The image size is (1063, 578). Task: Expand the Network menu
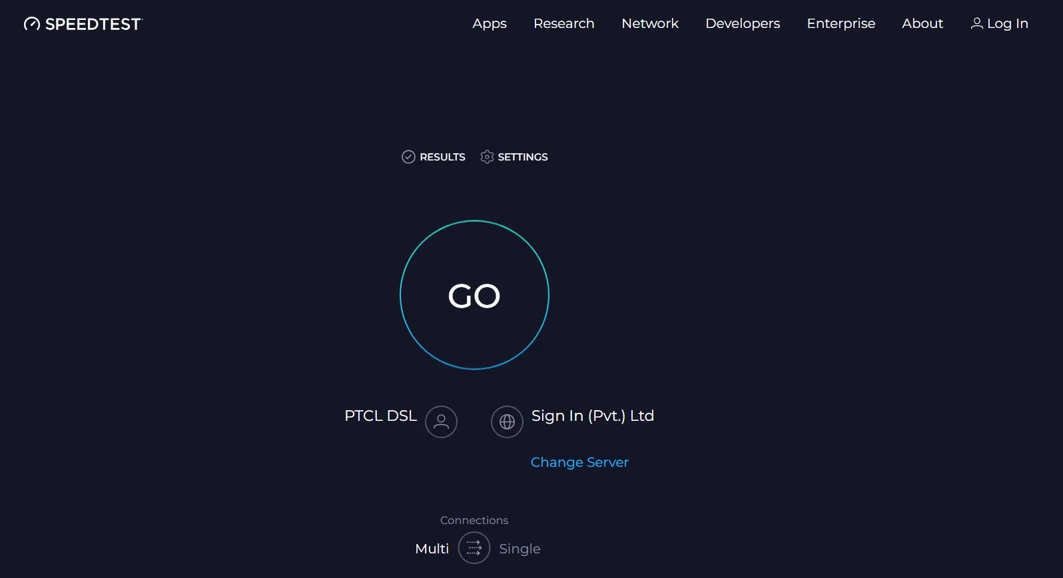[x=649, y=23]
